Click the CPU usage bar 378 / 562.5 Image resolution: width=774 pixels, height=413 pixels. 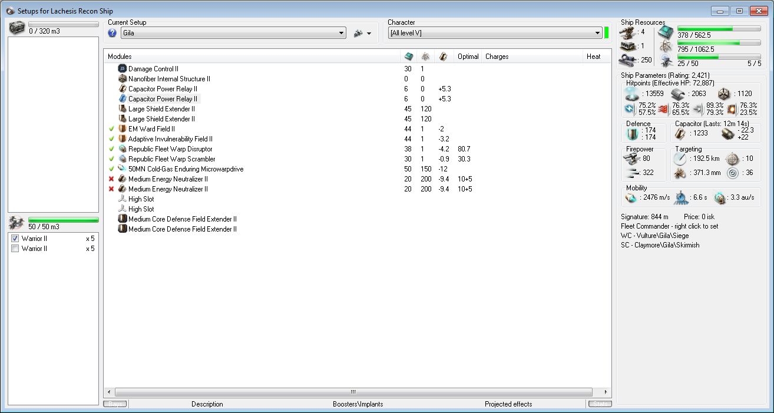[x=719, y=28]
